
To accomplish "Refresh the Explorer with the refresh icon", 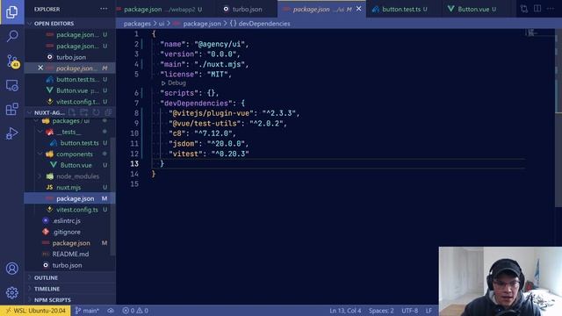I will (x=96, y=112).
